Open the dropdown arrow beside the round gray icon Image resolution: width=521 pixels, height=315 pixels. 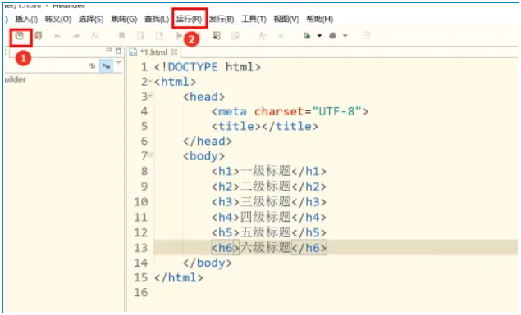(x=345, y=36)
